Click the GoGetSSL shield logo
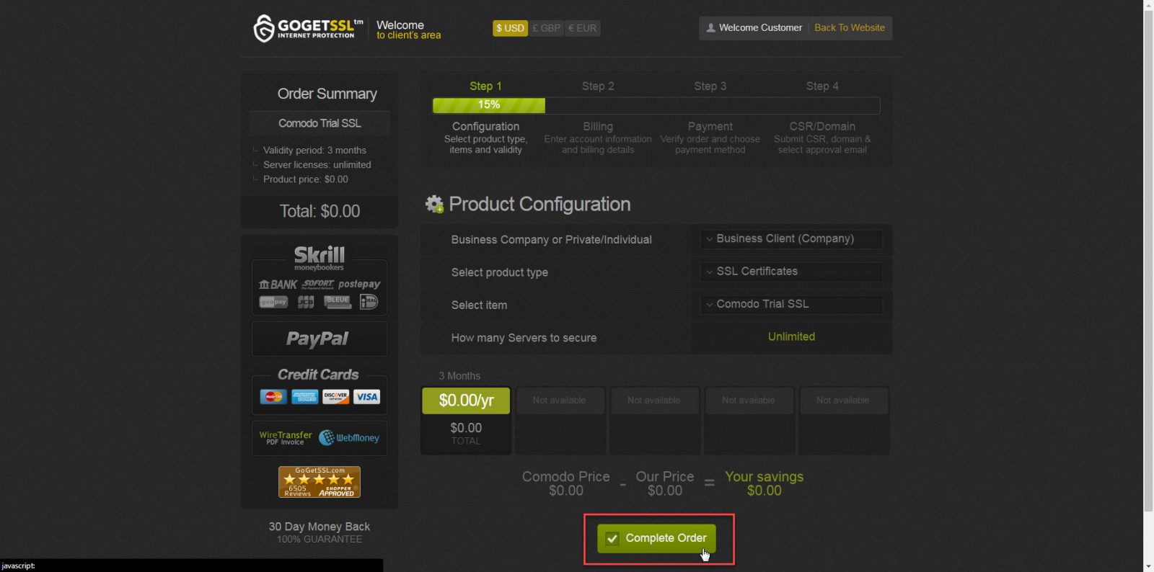Screen dimensions: 1154x572 pyautogui.click(x=264, y=28)
